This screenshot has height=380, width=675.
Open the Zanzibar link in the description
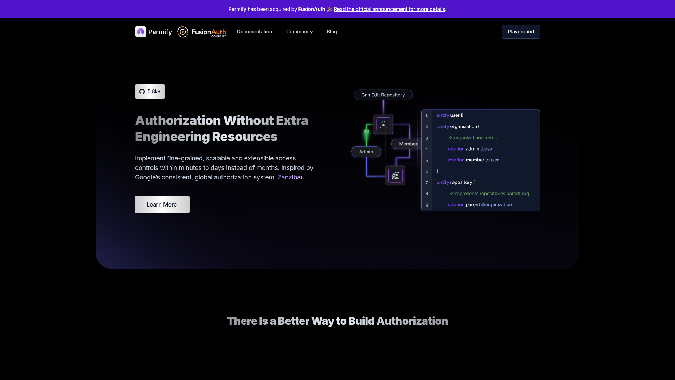pyautogui.click(x=289, y=177)
